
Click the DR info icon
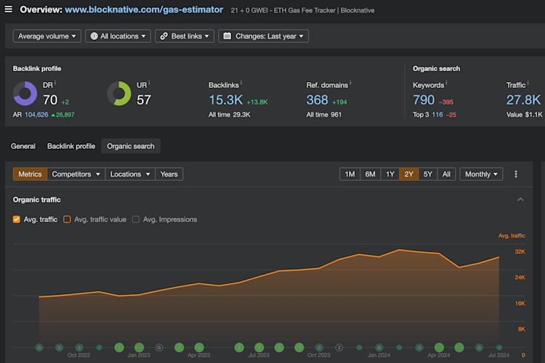[x=55, y=83]
